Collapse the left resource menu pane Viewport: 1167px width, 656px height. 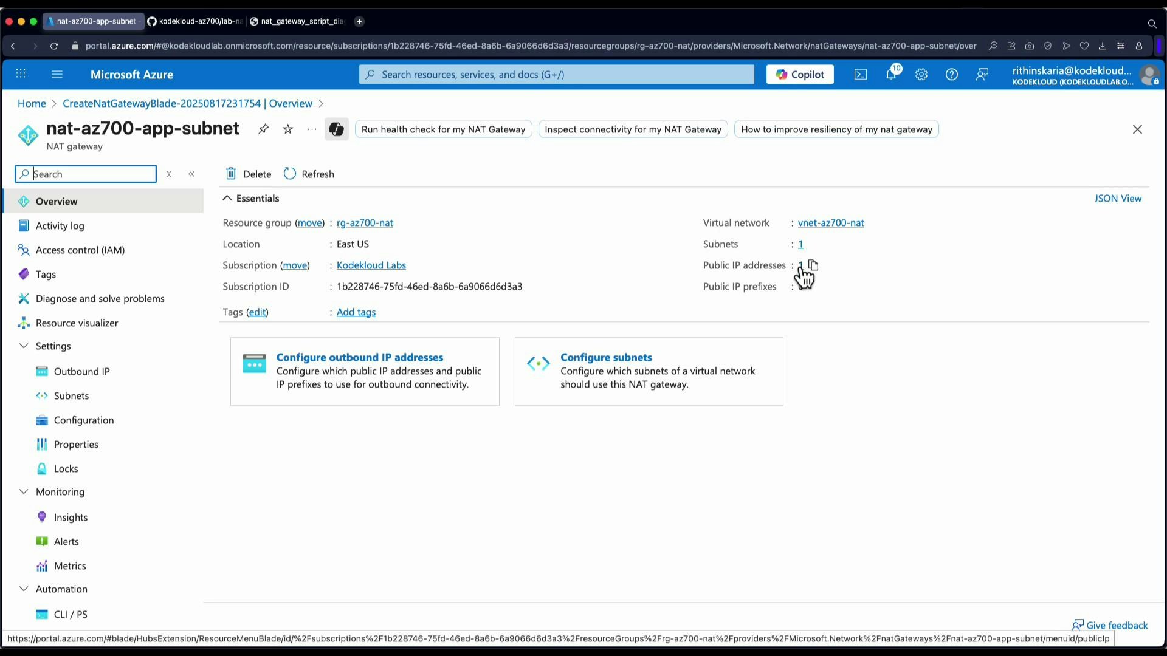(192, 174)
